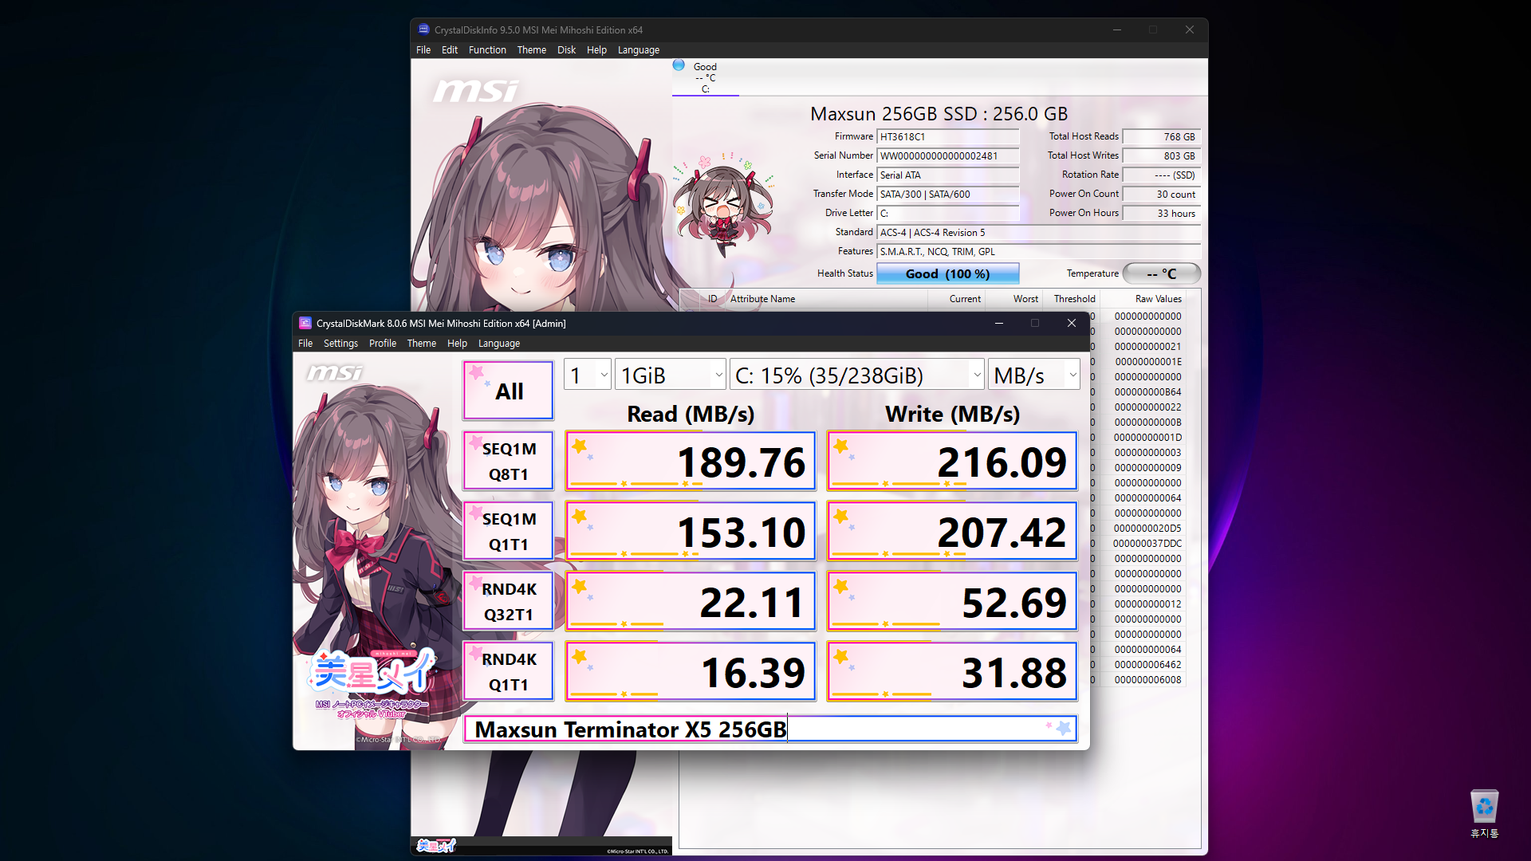Viewport: 1531px width, 861px height.
Task: Open CrystalDiskMark File menu
Action: (305, 344)
